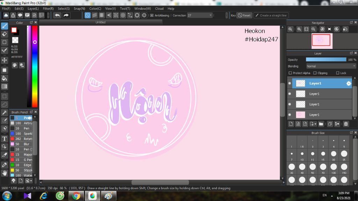Flip the view using Navigator flip icon

click(345, 29)
